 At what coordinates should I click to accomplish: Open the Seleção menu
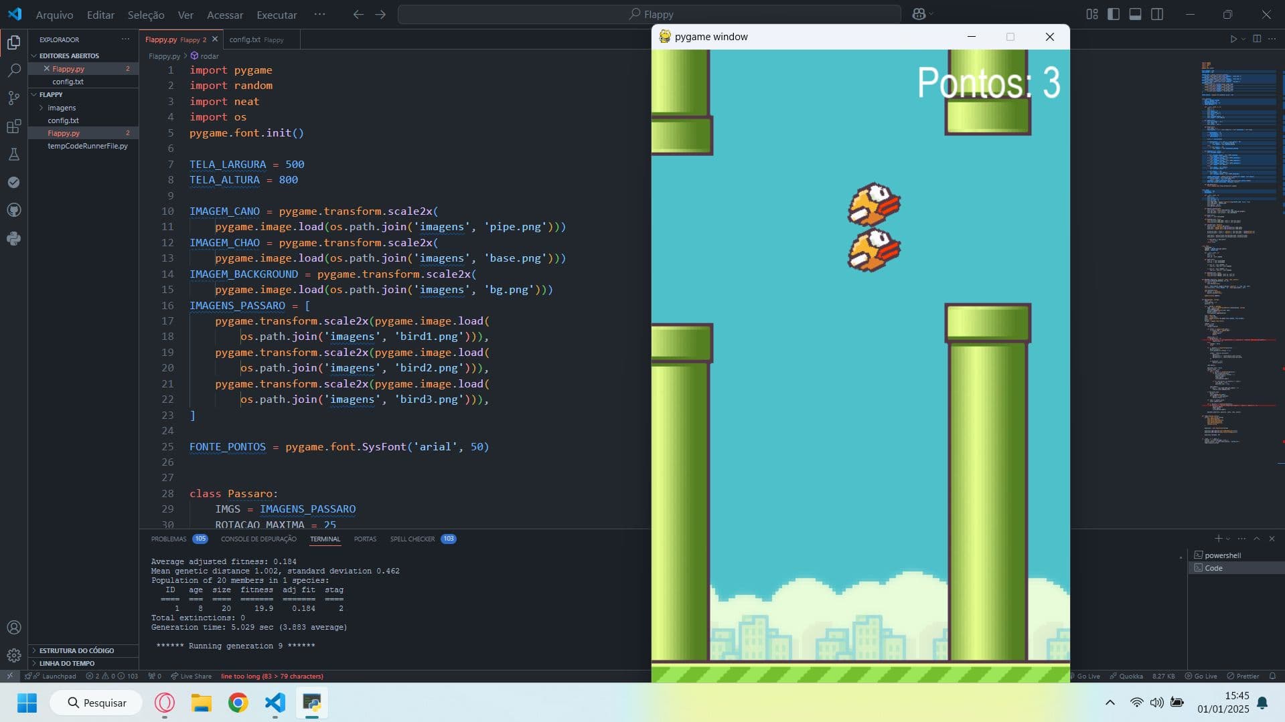(x=145, y=15)
